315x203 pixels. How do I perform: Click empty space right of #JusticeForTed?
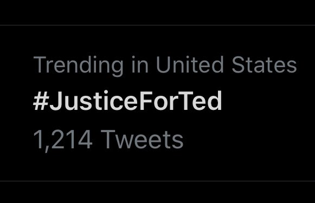pos(268,101)
